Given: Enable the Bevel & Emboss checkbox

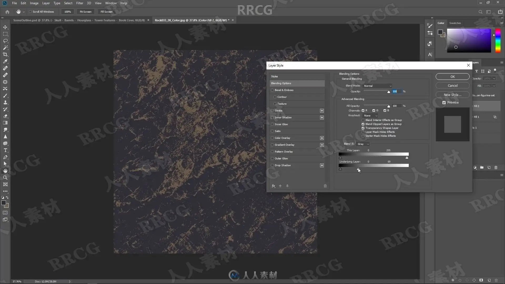Looking at the screenshot, I should point(272,90).
